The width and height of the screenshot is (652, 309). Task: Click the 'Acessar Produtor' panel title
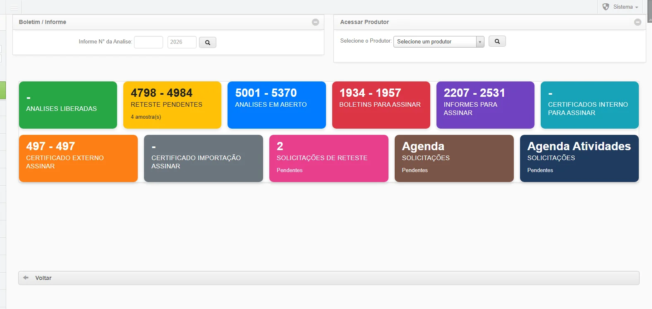(x=364, y=22)
